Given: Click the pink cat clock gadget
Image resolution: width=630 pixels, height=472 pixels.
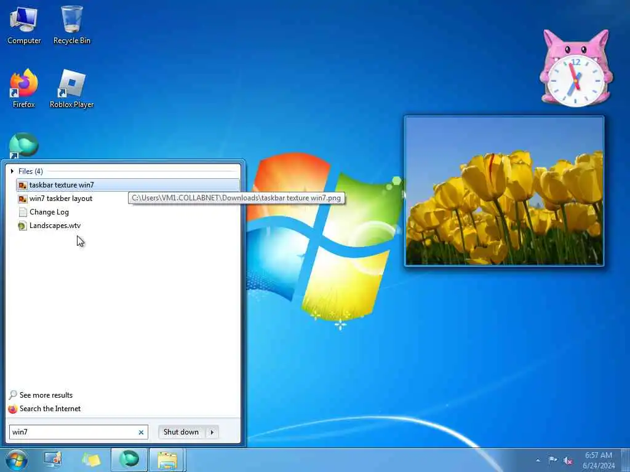Looking at the screenshot, I should [x=576, y=68].
